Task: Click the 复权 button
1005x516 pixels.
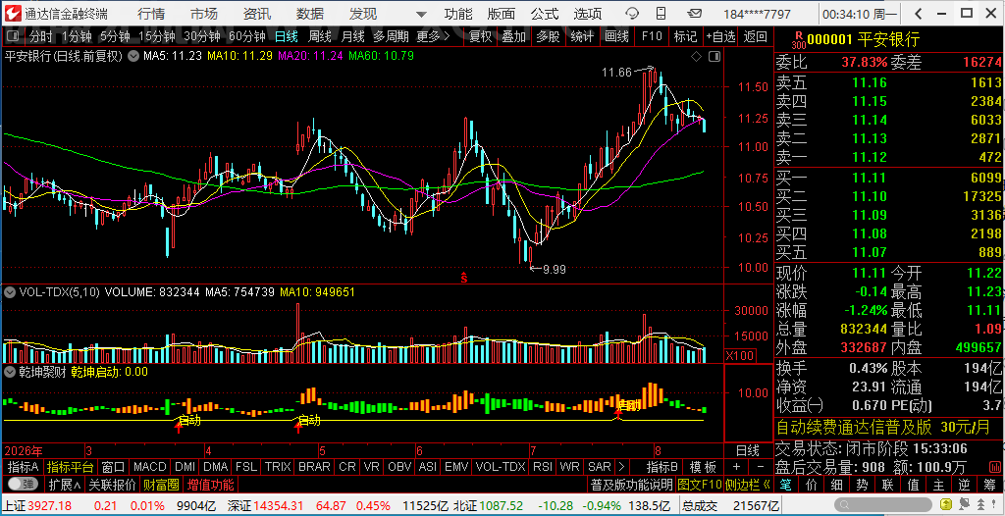Action: (x=479, y=36)
